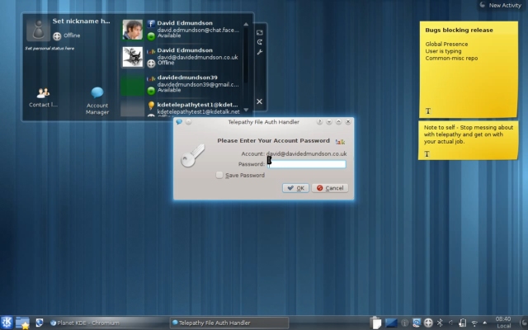Open the Contact List launcher icon
The height and width of the screenshot is (330, 528).
43,93
